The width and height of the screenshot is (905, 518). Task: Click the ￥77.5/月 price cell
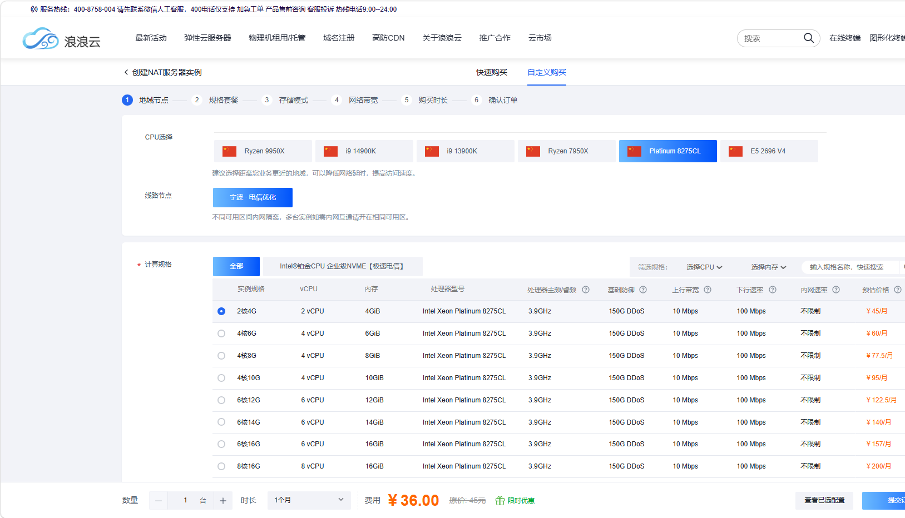tap(879, 356)
